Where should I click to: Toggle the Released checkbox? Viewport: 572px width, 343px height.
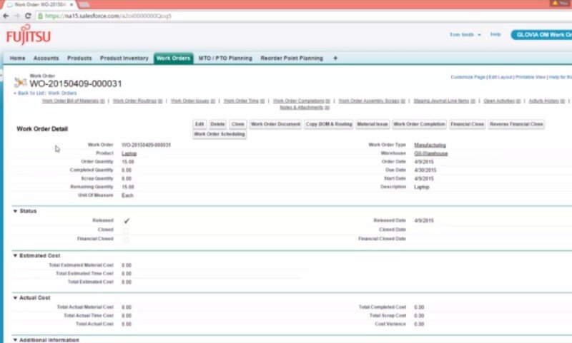[x=127, y=221]
